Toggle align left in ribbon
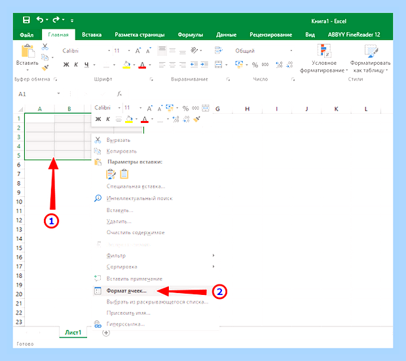 pos(162,64)
